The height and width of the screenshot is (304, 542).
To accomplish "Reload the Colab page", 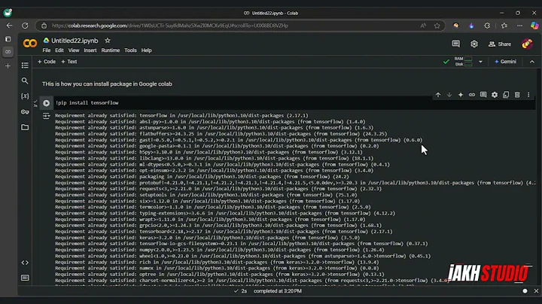I will pyautogui.click(x=25, y=26).
